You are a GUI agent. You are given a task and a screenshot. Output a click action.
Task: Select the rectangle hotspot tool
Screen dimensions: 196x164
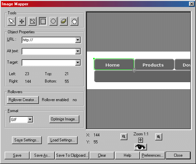click(x=43, y=21)
